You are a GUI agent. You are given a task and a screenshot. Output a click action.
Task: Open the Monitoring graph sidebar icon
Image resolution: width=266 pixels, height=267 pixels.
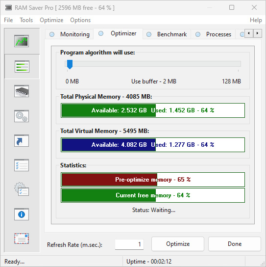(22, 41)
